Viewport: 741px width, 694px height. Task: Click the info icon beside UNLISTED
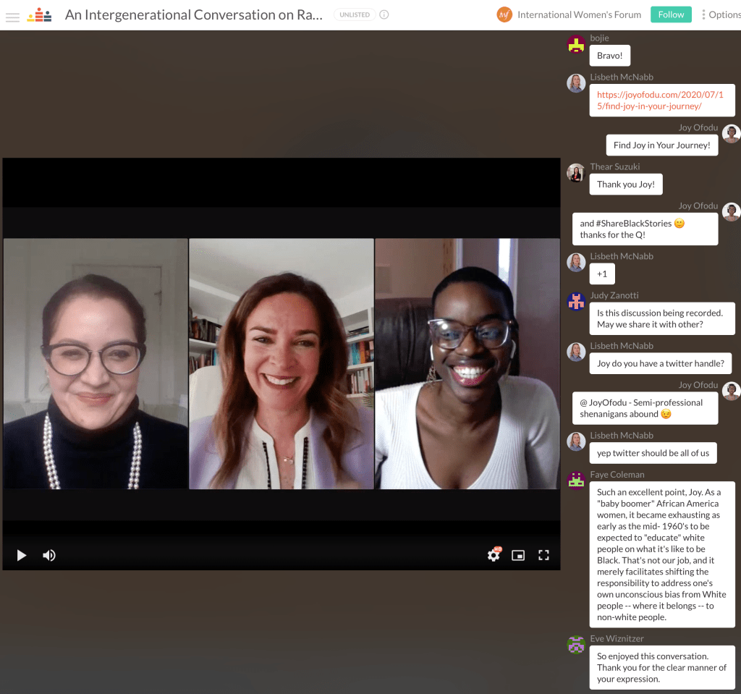(x=384, y=14)
